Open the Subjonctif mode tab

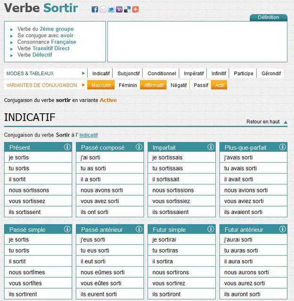tap(129, 73)
